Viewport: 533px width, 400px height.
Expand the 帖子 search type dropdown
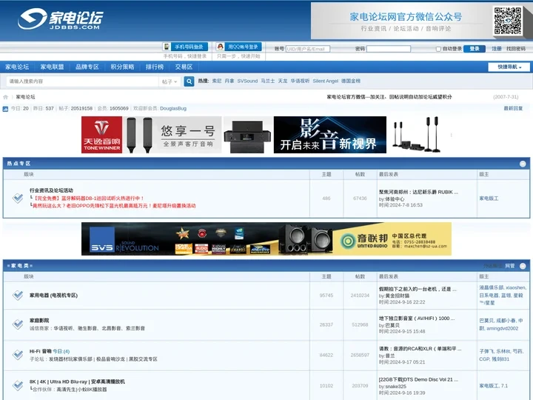[170, 81]
